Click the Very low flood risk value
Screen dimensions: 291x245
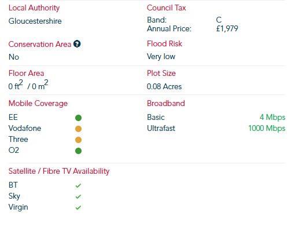click(x=161, y=57)
